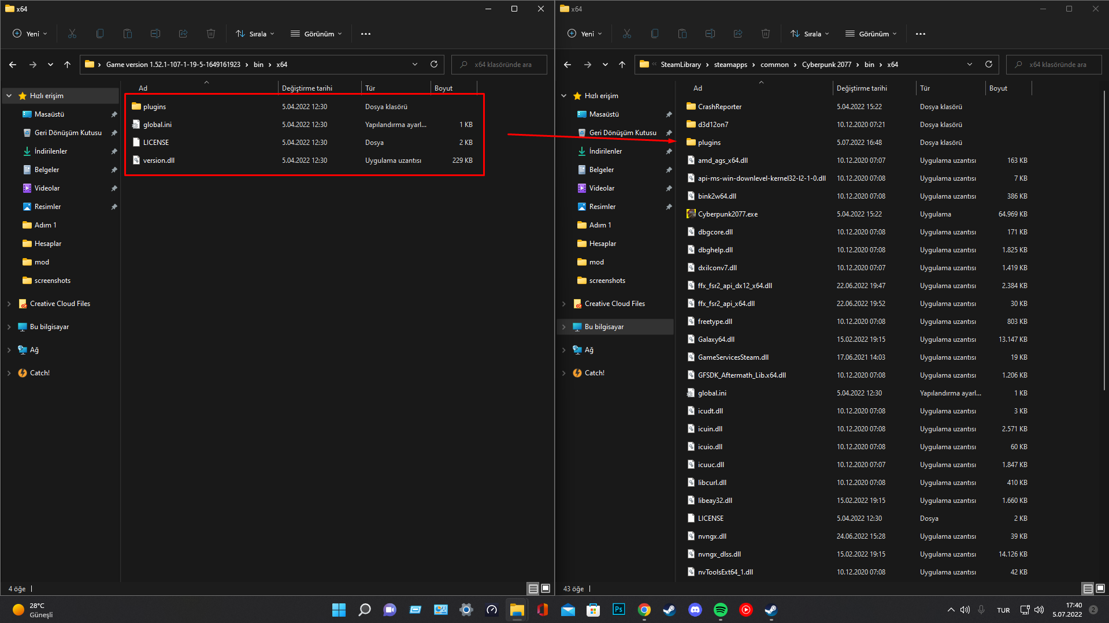The width and height of the screenshot is (1109, 623).
Task: Go back in left window navigation
Action: click(x=13, y=65)
